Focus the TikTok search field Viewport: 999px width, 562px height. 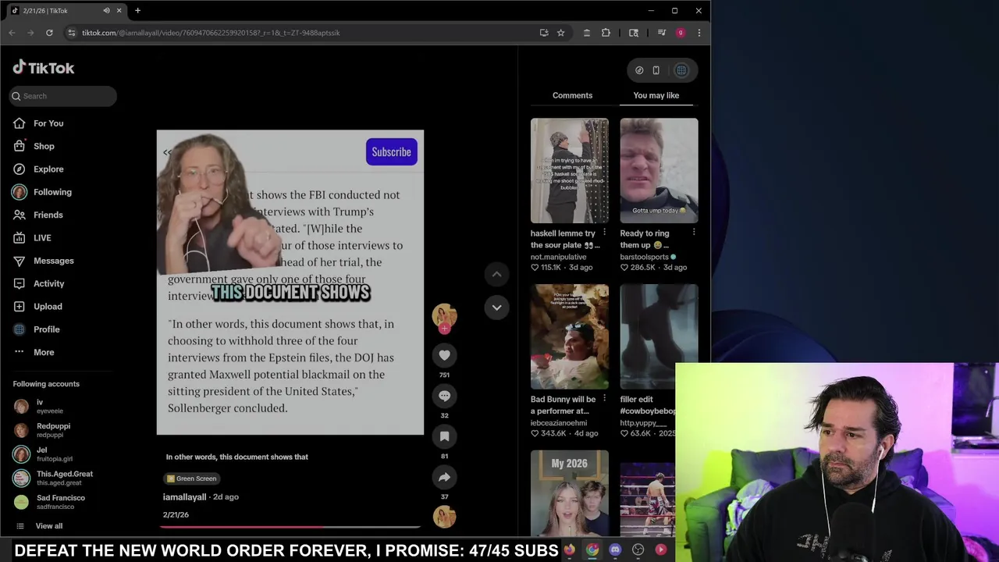click(63, 96)
